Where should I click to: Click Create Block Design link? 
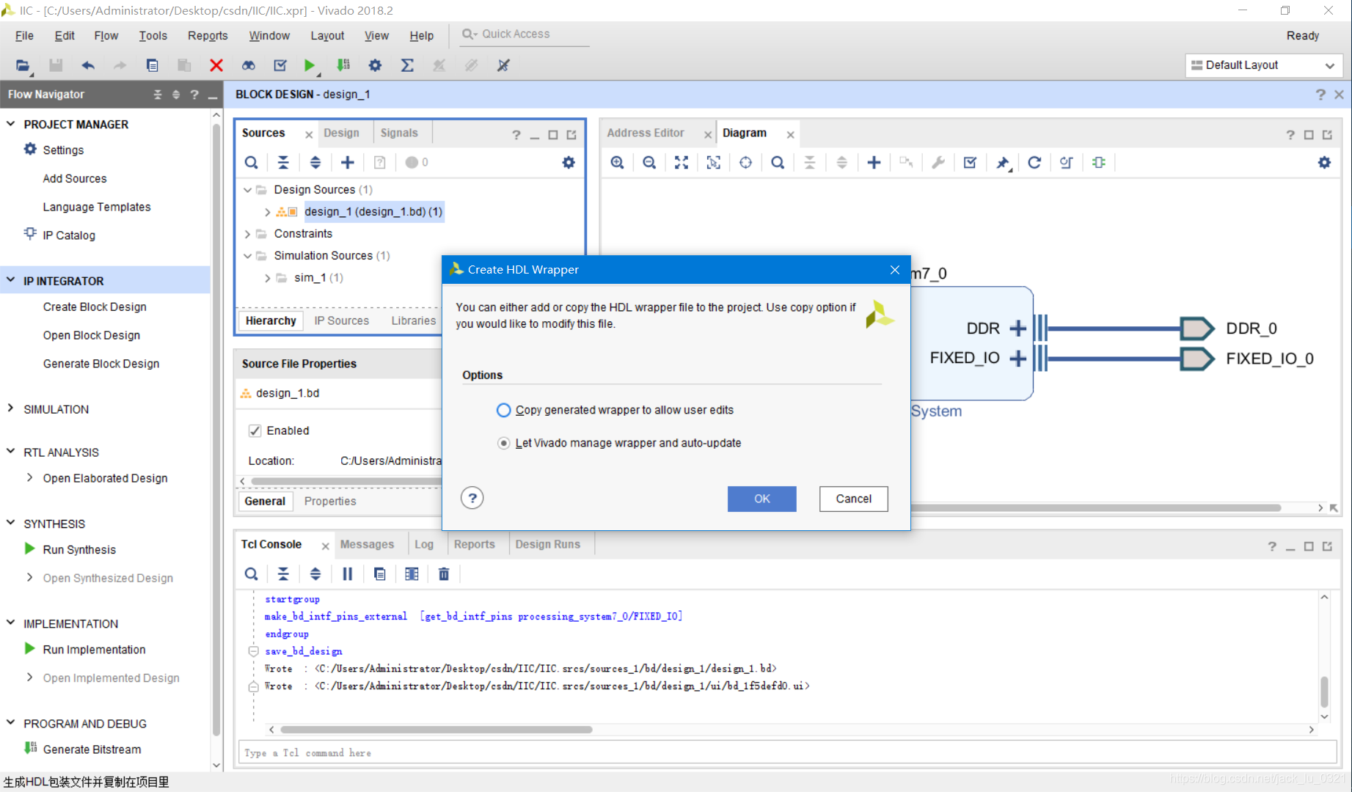click(x=95, y=307)
